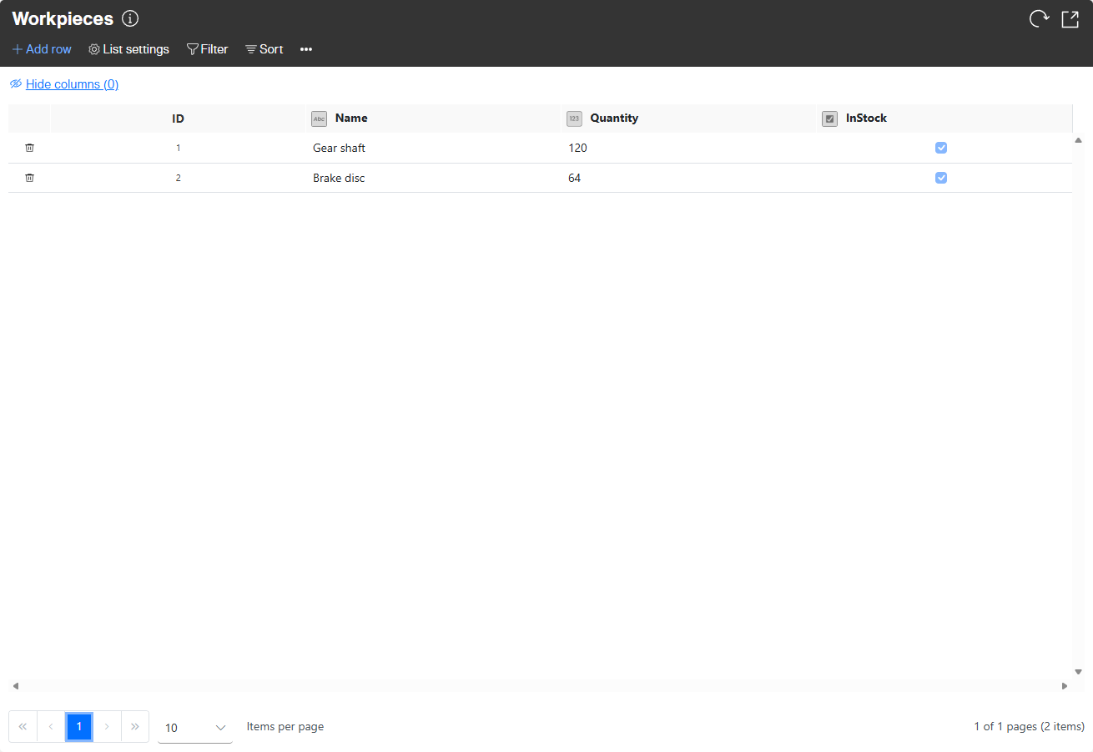Click the pages summary text
This screenshot has width=1093, height=752.
(1029, 727)
